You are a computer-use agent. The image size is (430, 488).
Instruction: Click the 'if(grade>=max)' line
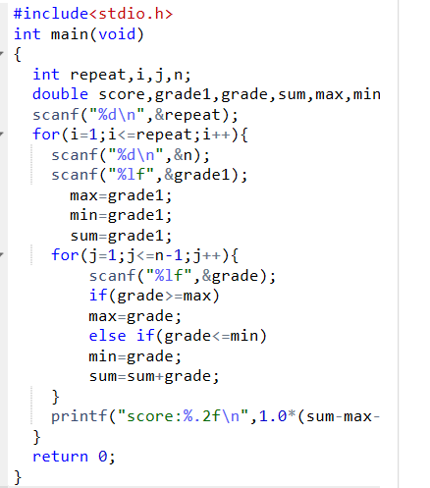pos(154,296)
